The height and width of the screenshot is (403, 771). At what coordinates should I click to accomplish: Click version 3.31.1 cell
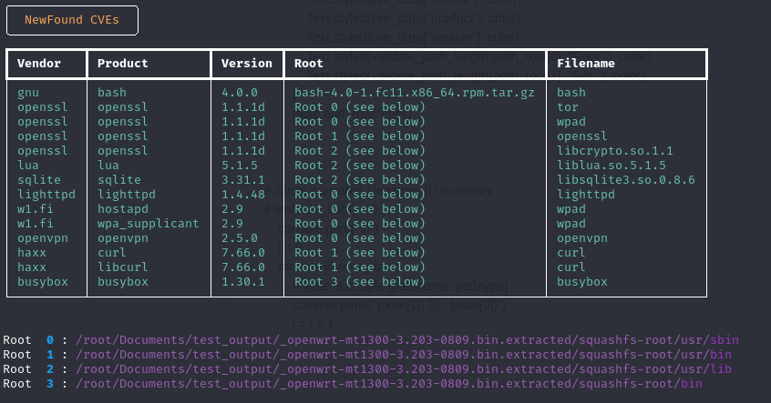point(243,179)
